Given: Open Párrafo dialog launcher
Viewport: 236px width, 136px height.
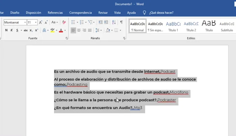Looking at the screenshot, I should click(124, 38).
